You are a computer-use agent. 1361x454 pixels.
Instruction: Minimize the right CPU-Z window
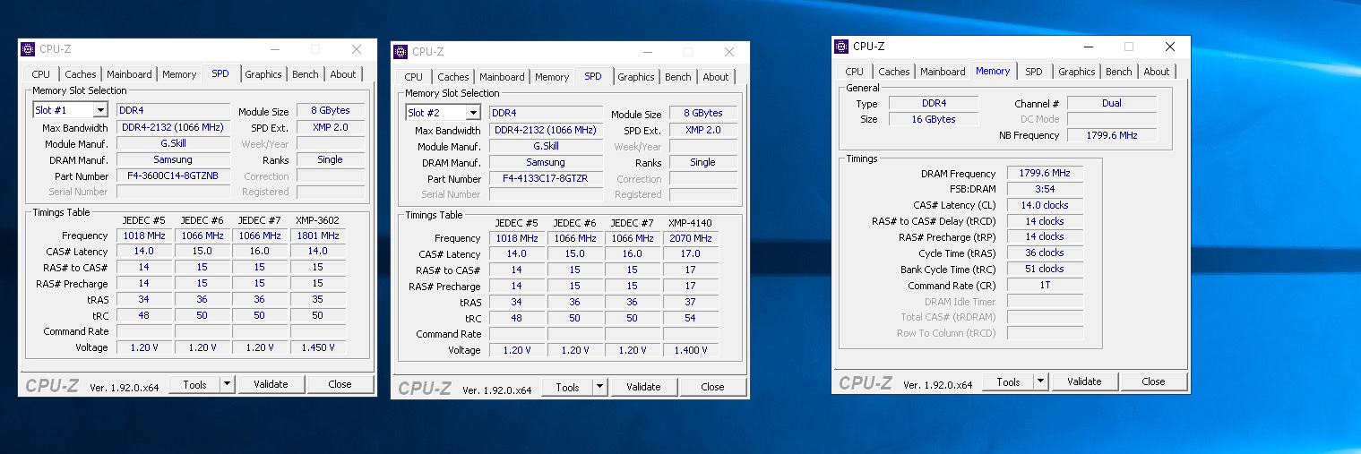coord(1088,47)
